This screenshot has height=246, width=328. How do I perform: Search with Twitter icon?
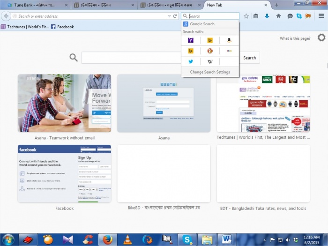click(191, 61)
